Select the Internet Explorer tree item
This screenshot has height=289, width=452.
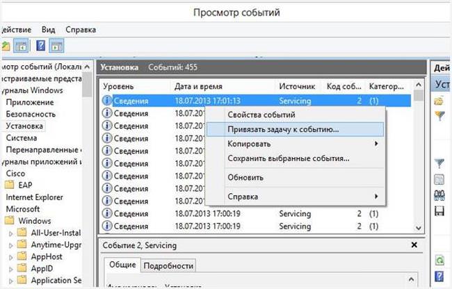click(34, 197)
